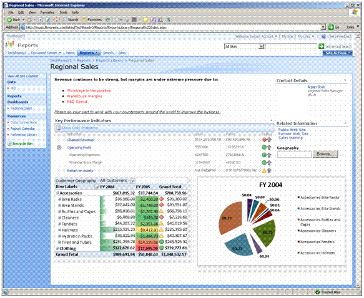364x298 pixels.
Task: Collapse the Operating Profit KPI group
Action: pyautogui.click(x=59, y=147)
